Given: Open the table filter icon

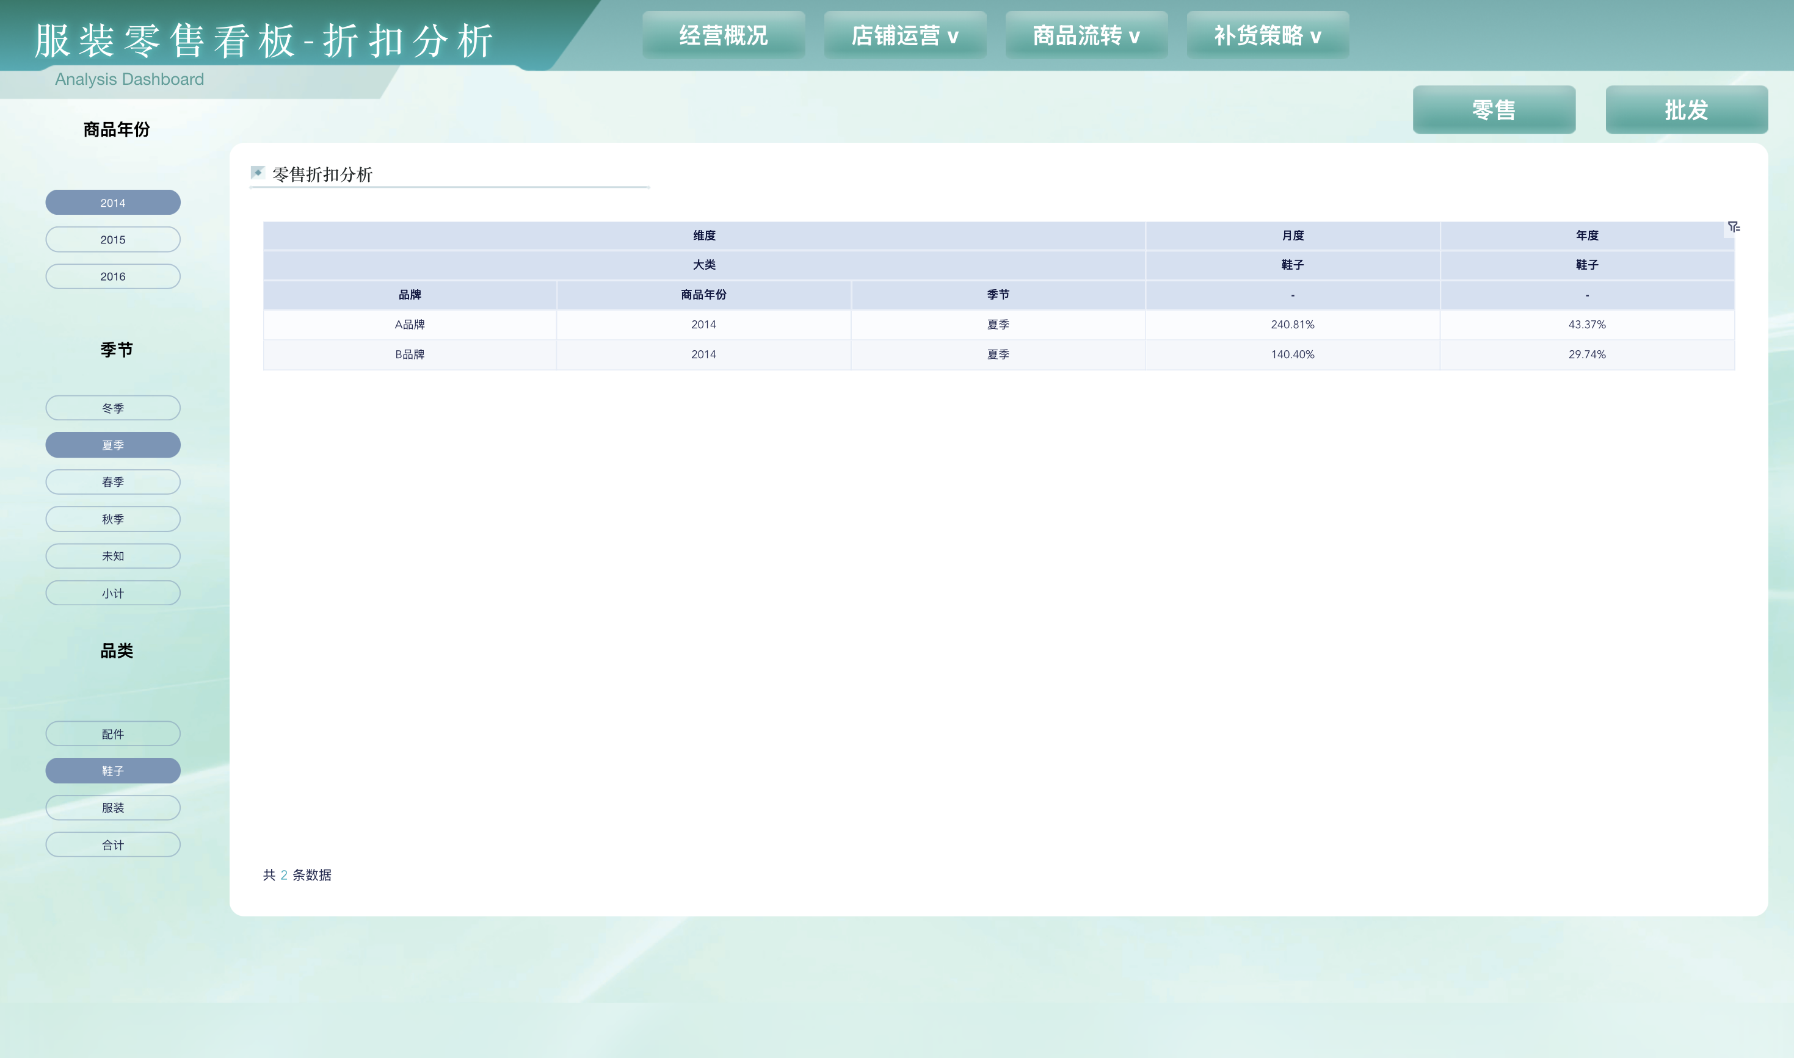Looking at the screenshot, I should click(1734, 226).
